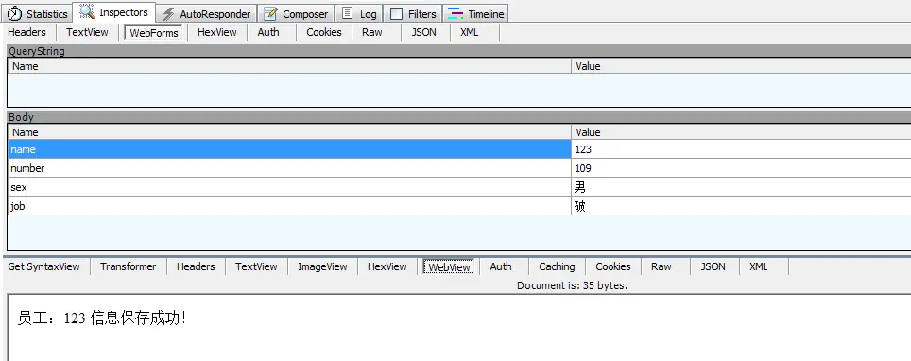Screen dimensions: 911x361
Task: Click the value cell '109'
Action: click(741, 168)
